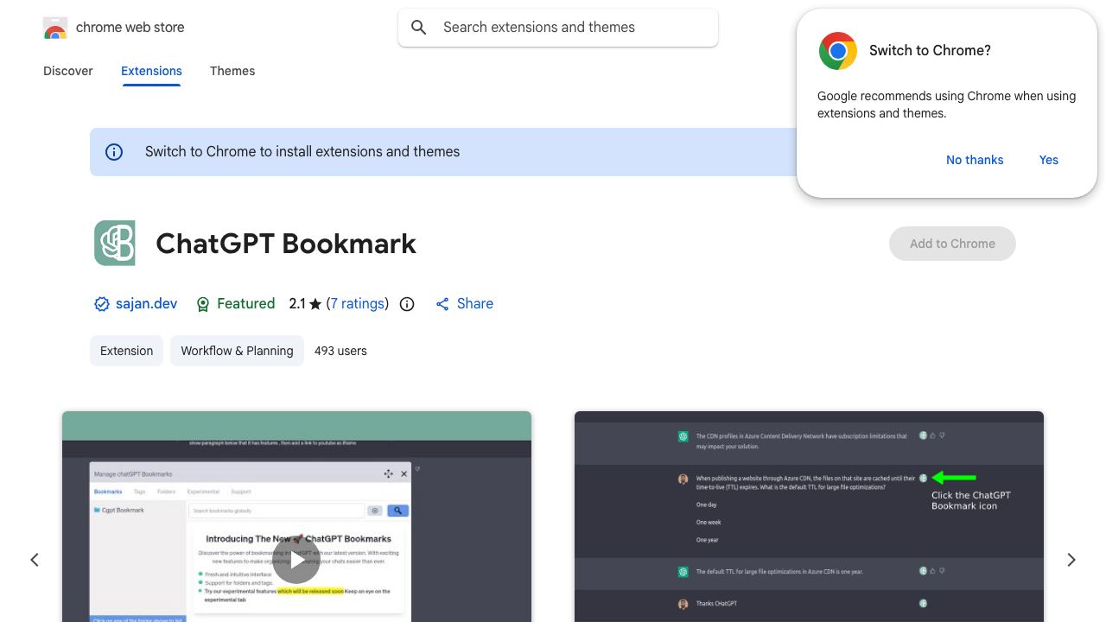
Task: Click Yes in the Switch to Chrome popup
Action: (1049, 160)
